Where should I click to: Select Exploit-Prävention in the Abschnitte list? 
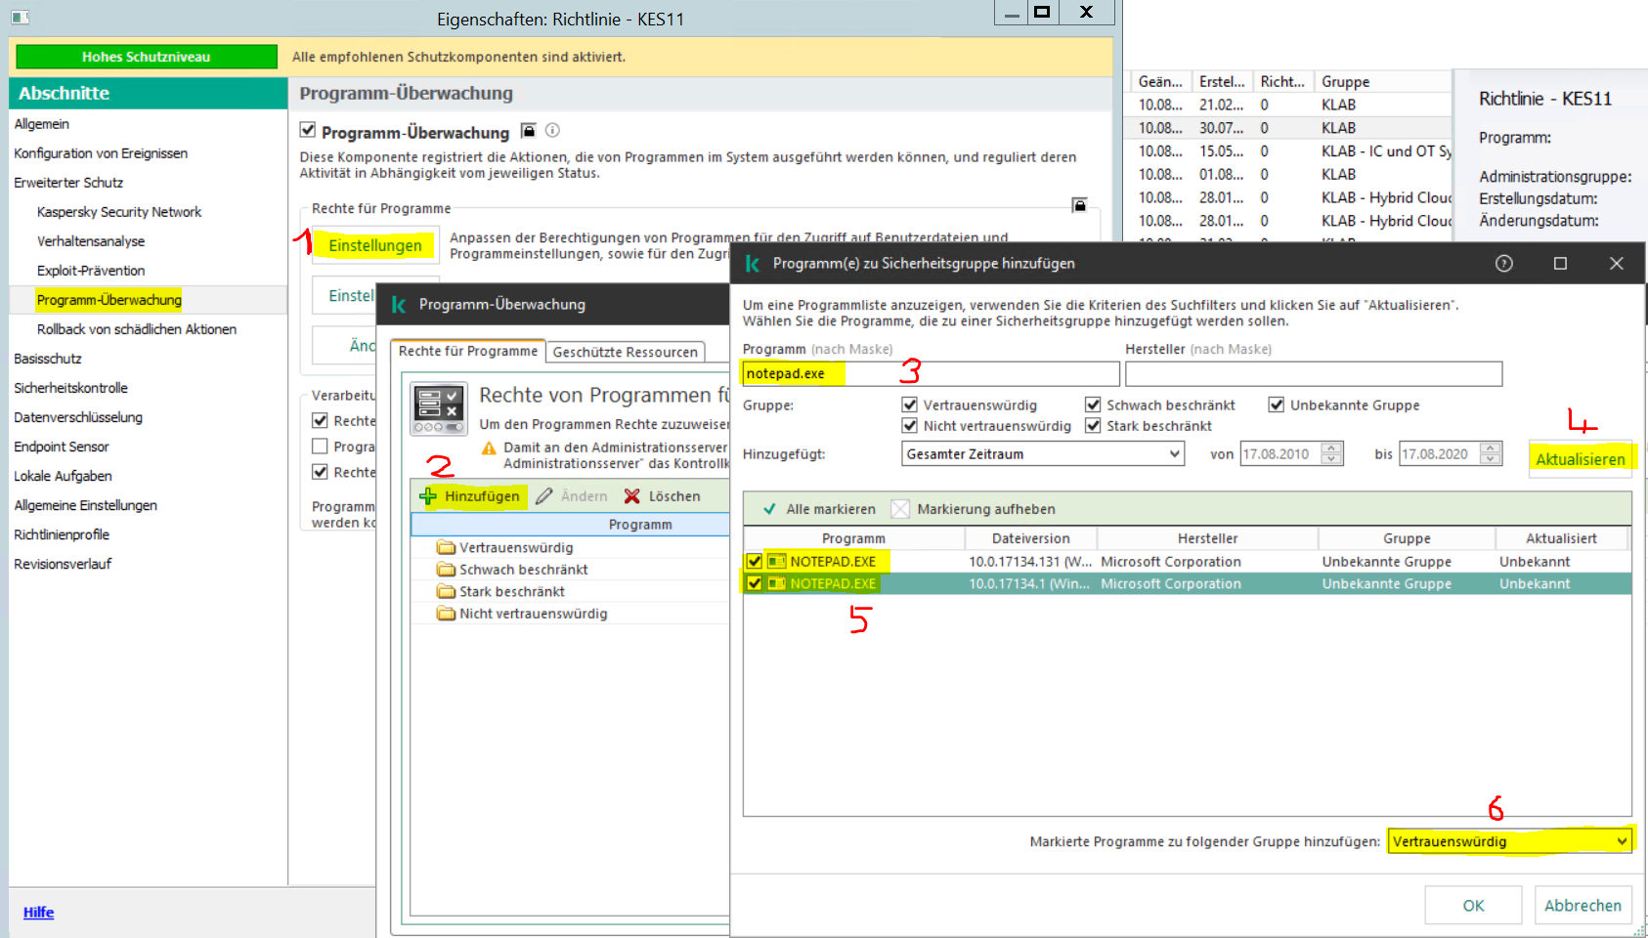coord(91,271)
